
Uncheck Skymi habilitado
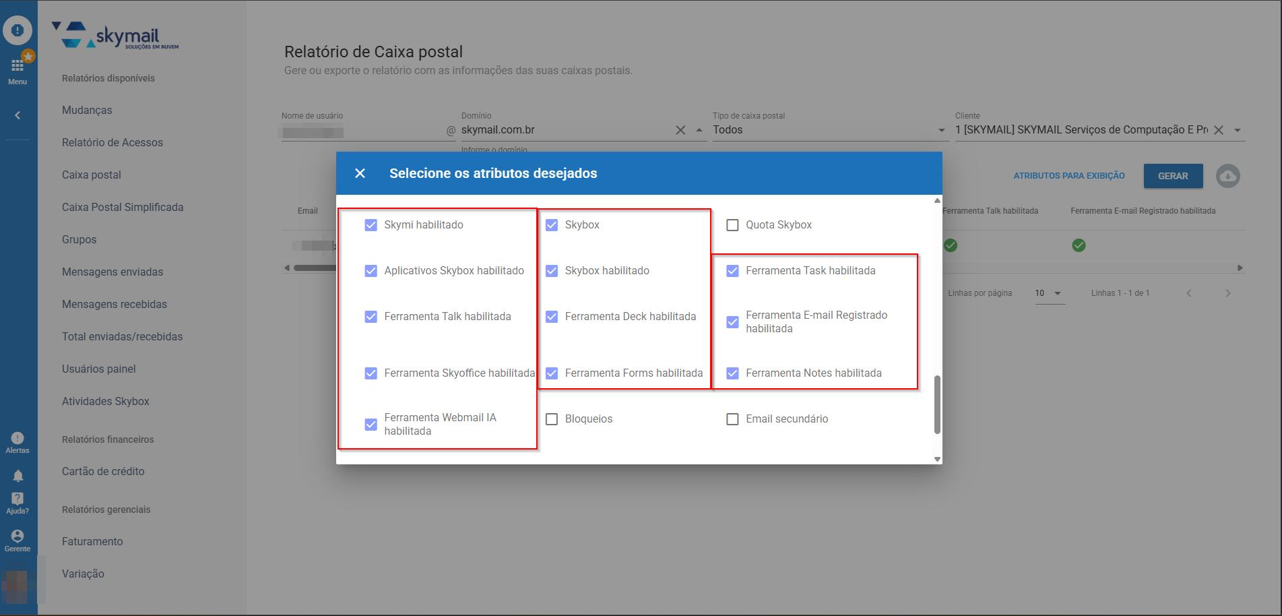point(371,225)
